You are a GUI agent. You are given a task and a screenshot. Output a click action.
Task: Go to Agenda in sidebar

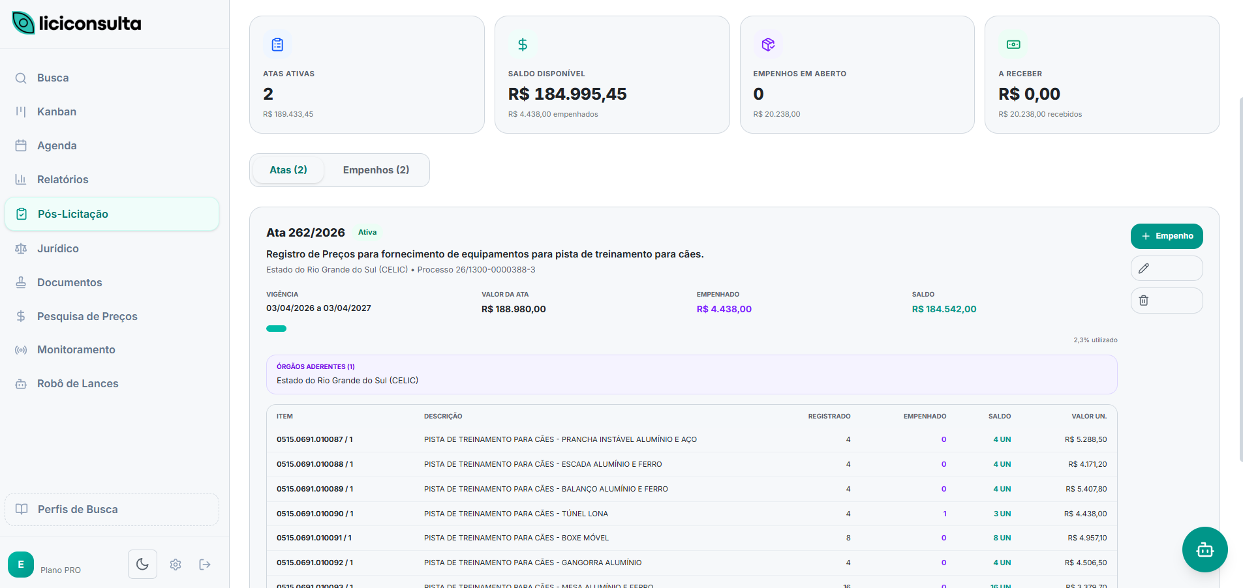pyautogui.click(x=112, y=146)
